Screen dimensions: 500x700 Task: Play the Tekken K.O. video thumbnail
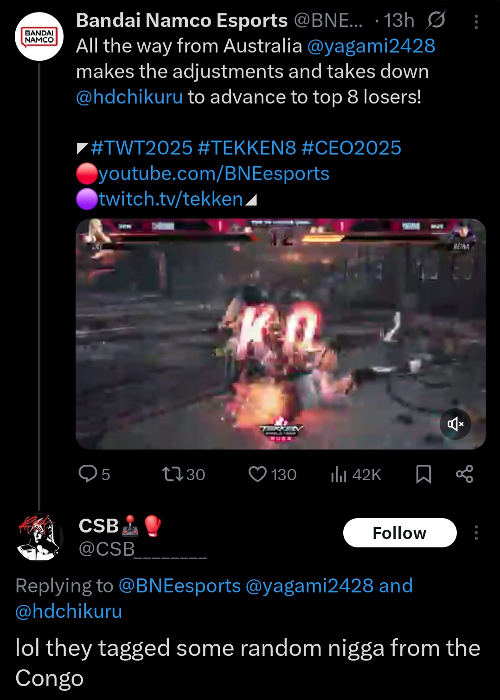281,334
